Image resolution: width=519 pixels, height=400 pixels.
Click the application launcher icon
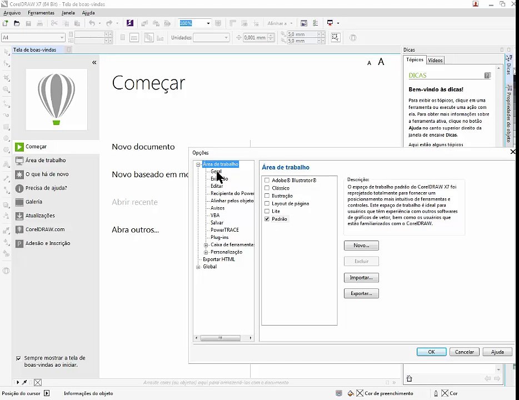(x=330, y=23)
